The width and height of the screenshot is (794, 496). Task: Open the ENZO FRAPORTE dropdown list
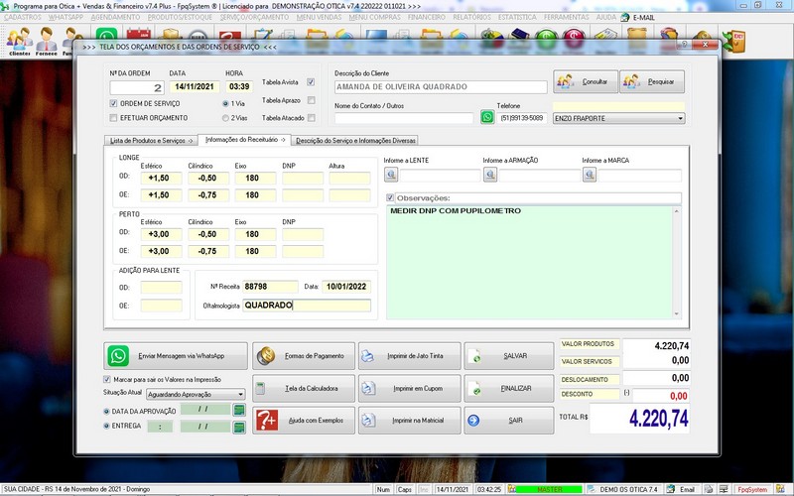tap(680, 118)
